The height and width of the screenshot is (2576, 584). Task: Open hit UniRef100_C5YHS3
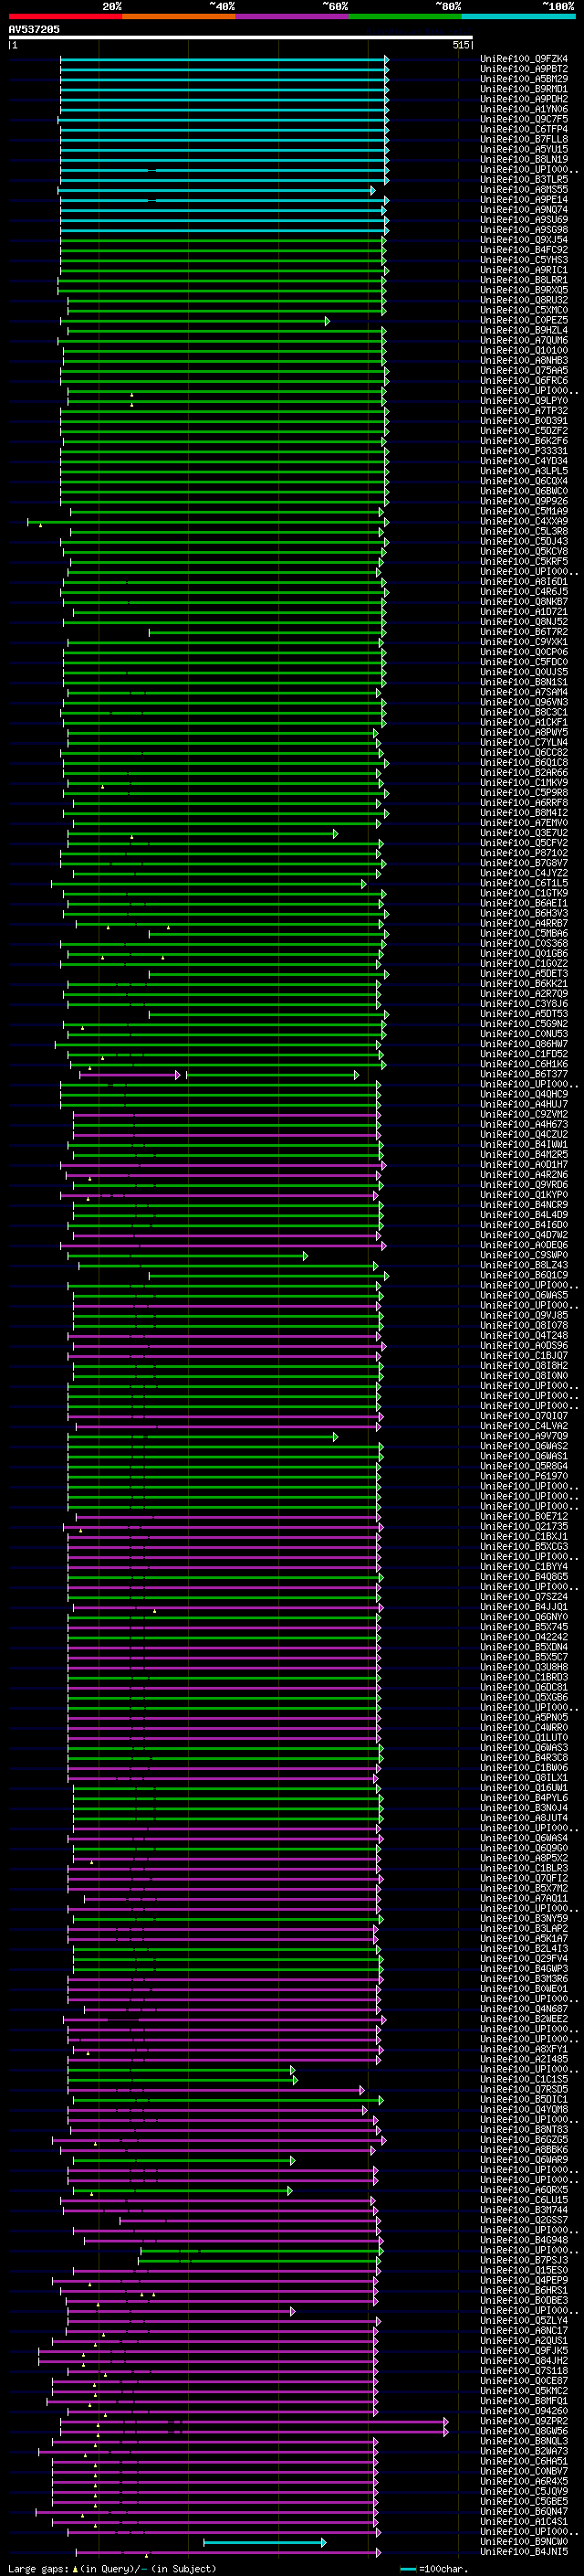pyautogui.click(x=524, y=261)
